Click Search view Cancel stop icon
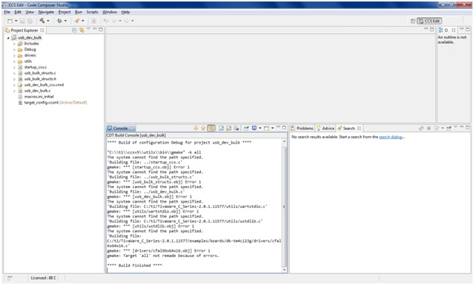Viewport: 474px width, 285px height. pos(429,129)
